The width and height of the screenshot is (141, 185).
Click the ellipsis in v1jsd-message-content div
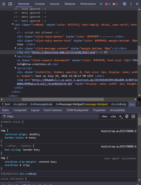click(x=116, y=48)
